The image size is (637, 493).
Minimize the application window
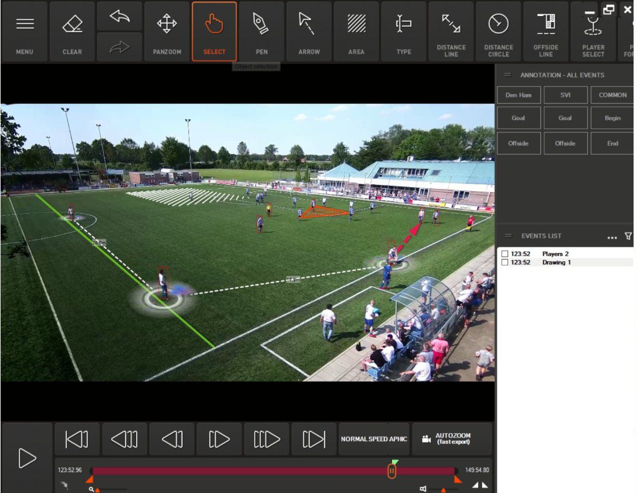tap(590, 12)
